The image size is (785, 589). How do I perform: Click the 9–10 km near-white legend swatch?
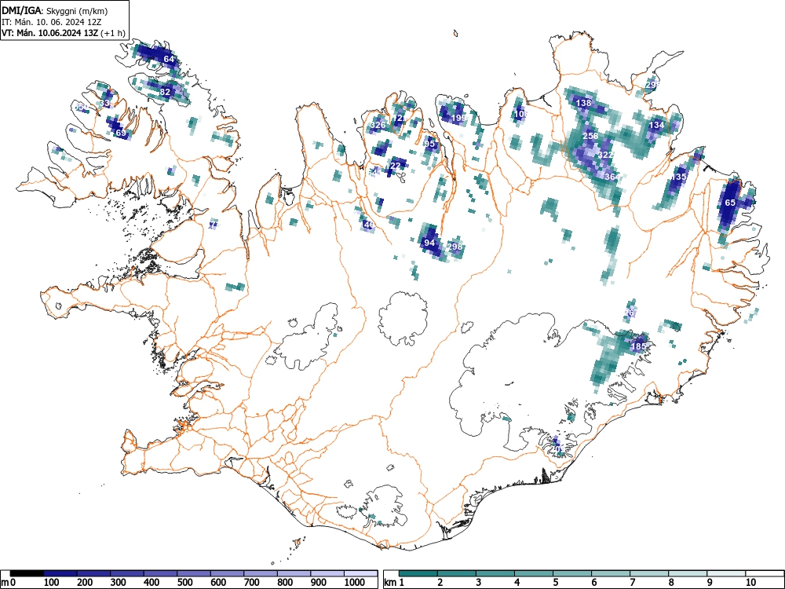[726, 573]
